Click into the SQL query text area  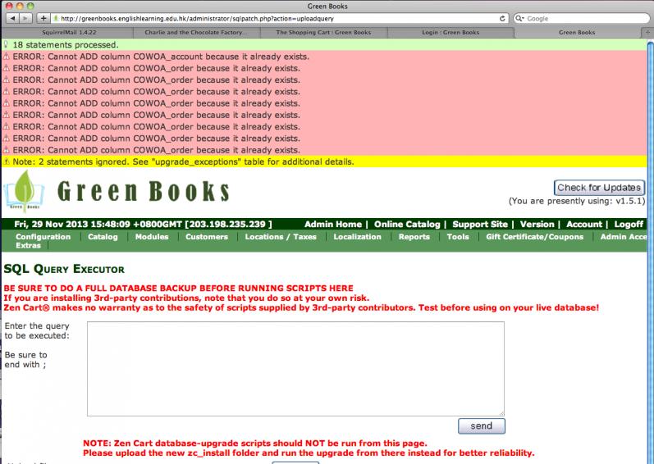(295, 369)
